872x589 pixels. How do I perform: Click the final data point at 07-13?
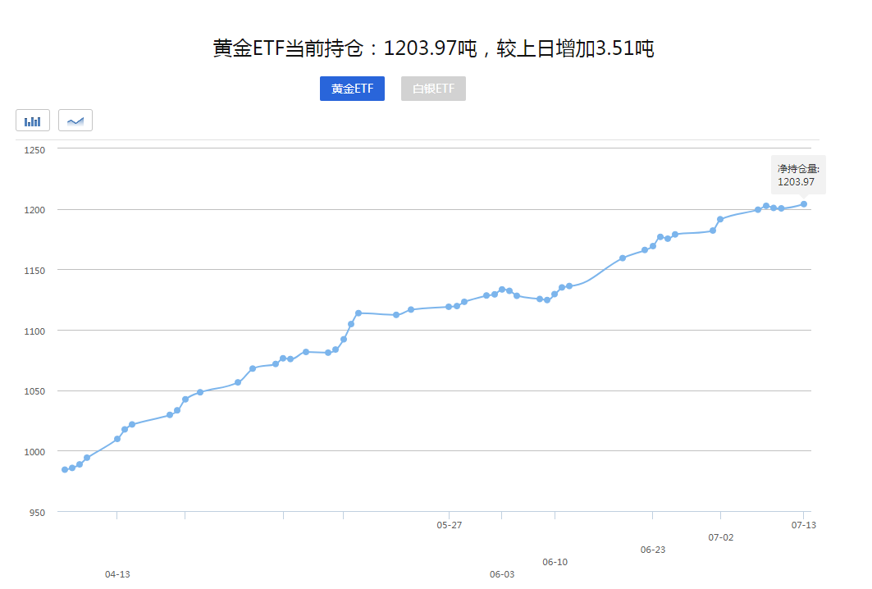[804, 204]
